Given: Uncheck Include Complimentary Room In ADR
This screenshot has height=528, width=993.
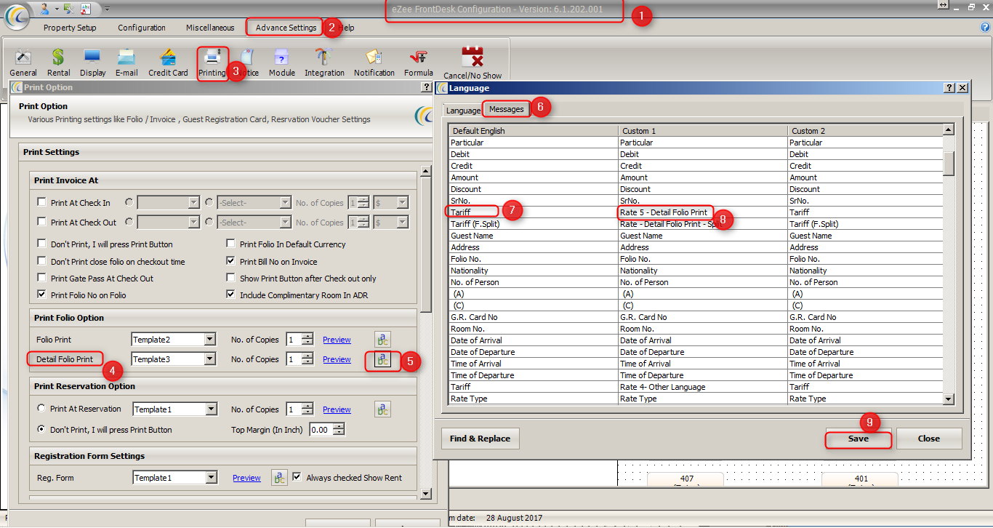Looking at the screenshot, I should [231, 295].
